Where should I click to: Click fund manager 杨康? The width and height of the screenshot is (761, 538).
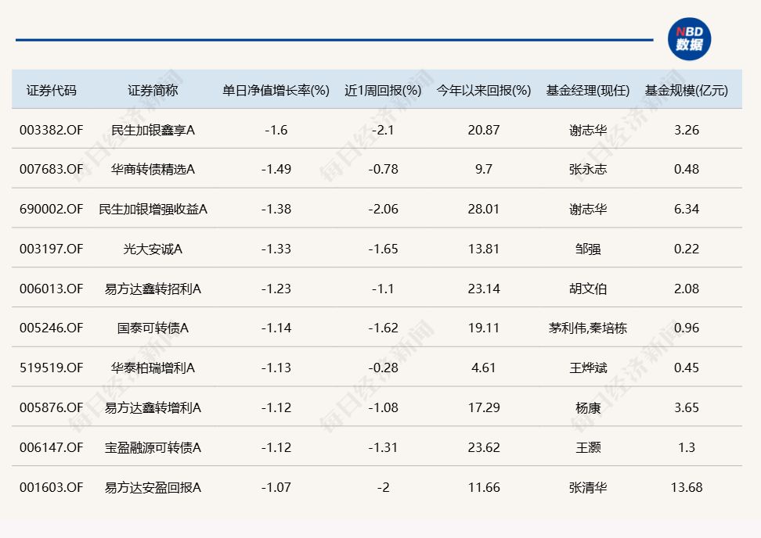coord(587,407)
